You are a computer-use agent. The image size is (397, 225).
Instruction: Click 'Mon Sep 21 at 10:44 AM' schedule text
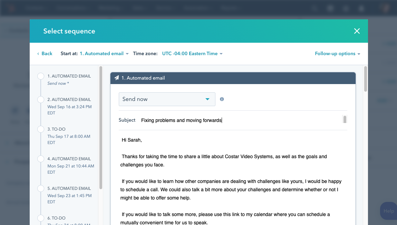pyautogui.click(x=71, y=169)
